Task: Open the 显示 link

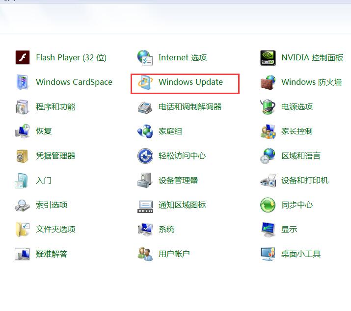Action: click(289, 230)
